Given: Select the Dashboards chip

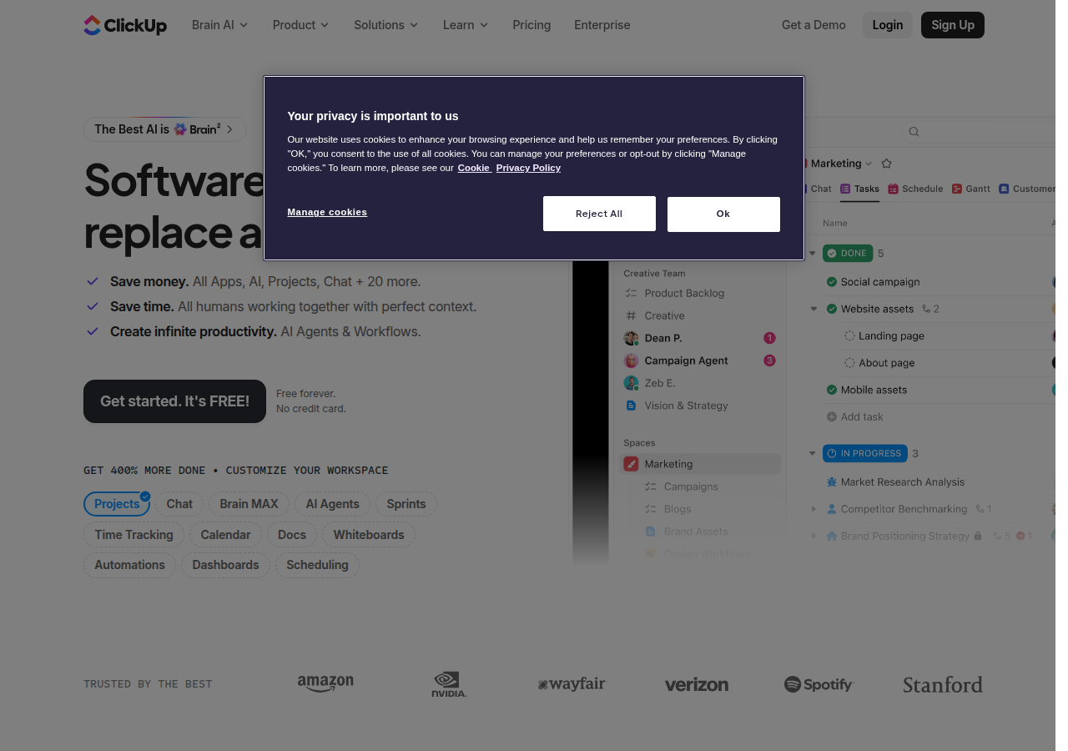Looking at the screenshot, I should click(225, 565).
